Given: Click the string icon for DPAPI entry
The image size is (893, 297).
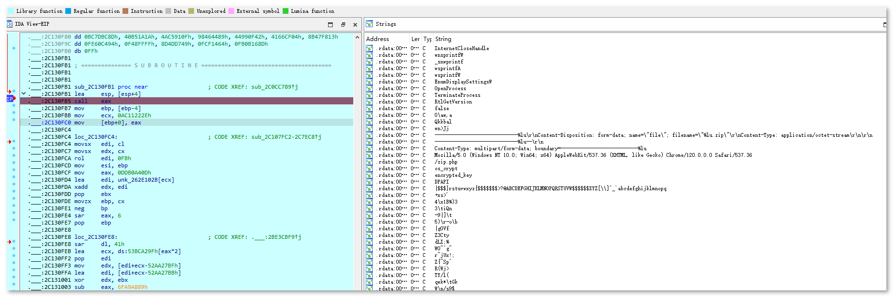Looking at the screenshot, I should coord(370,182).
